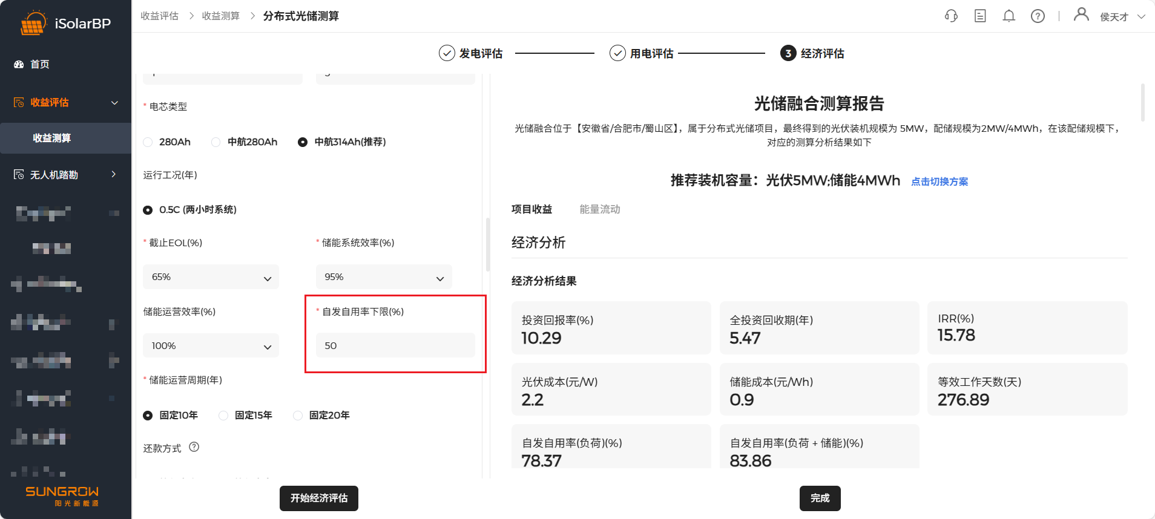Viewport: 1155px width, 519px height.
Task: Select the 中航280Ah radio option
Action: 216,142
